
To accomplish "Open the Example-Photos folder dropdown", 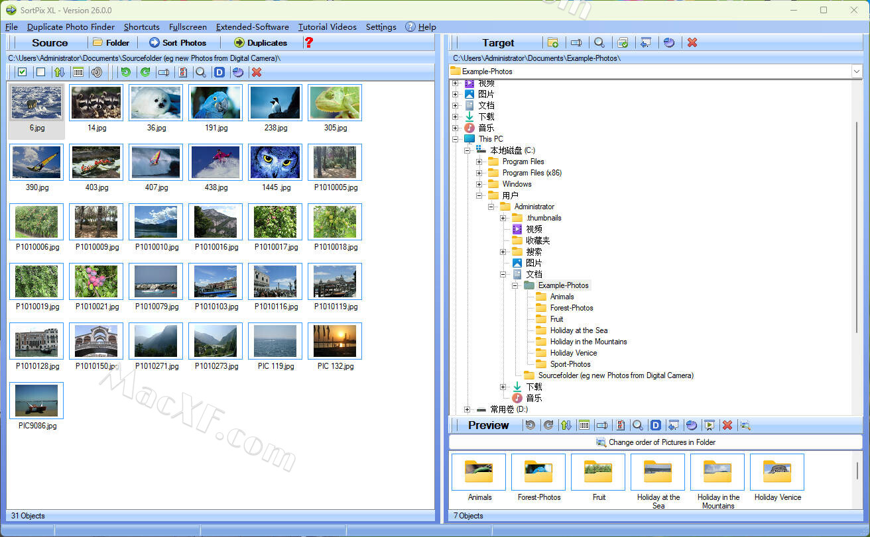I will [856, 72].
